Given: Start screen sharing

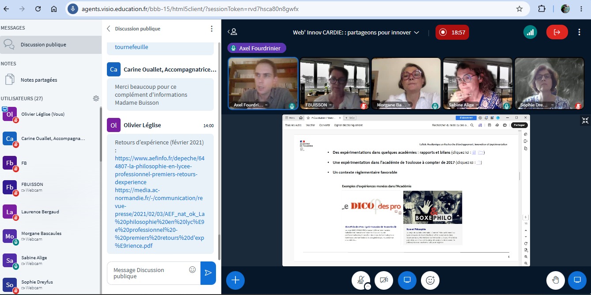Looking at the screenshot, I should 407,280.
